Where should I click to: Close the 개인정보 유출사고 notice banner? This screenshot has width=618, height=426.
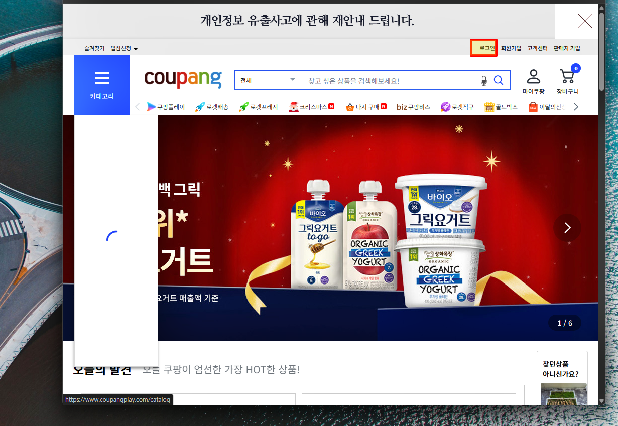585,21
